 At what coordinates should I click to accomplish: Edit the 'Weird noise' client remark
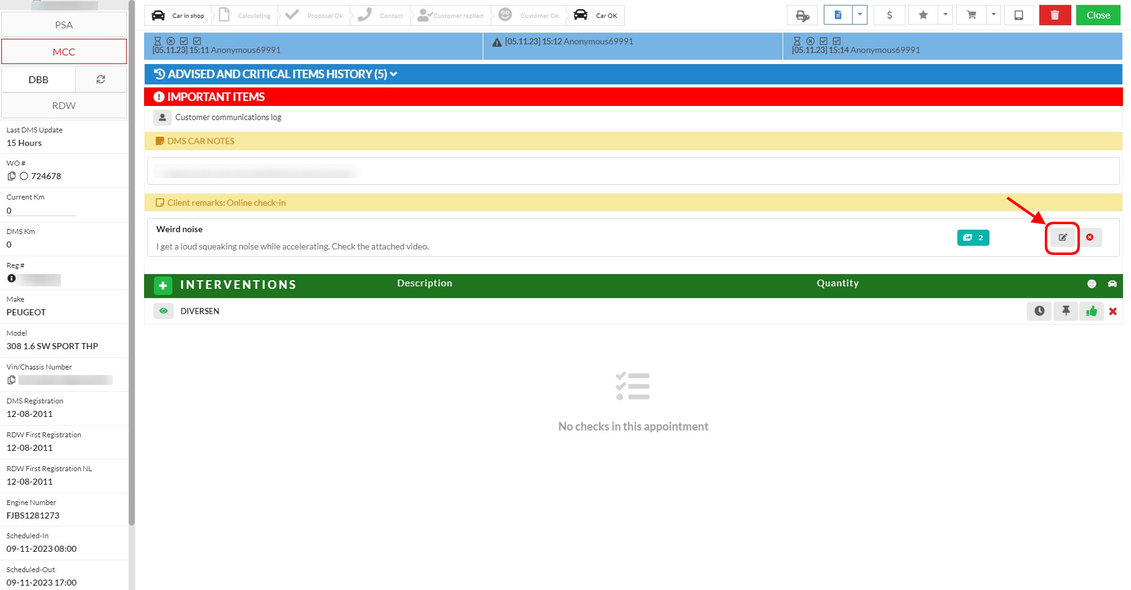pyautogui.click(x=1063, y=238)
